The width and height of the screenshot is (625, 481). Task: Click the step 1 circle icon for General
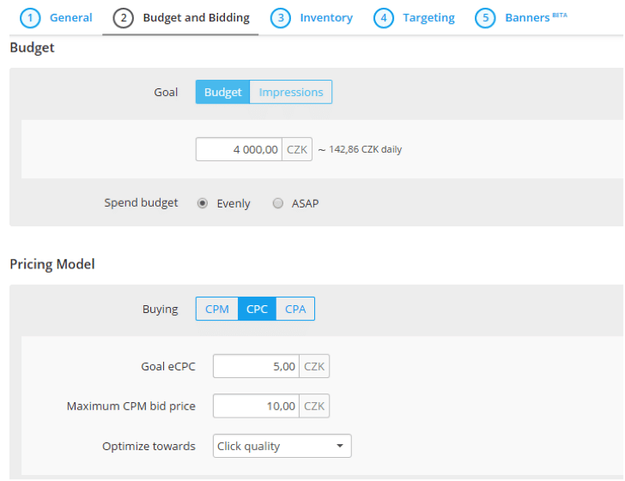click(30, 18)
